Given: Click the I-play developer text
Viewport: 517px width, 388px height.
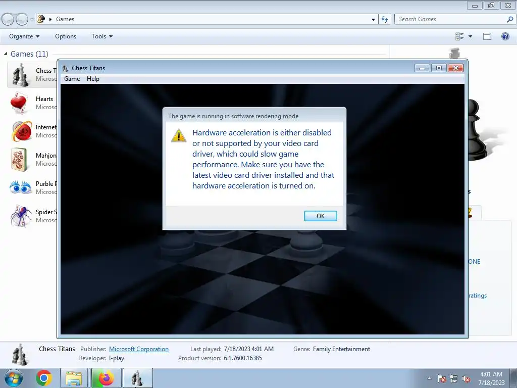Looking at the screenshot, I should point(117,358).
